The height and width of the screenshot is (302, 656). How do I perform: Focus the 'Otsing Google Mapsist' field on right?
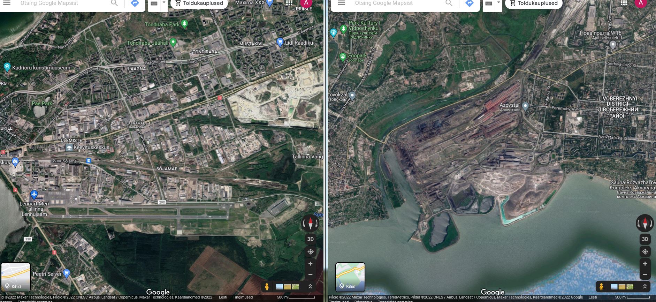397,3
